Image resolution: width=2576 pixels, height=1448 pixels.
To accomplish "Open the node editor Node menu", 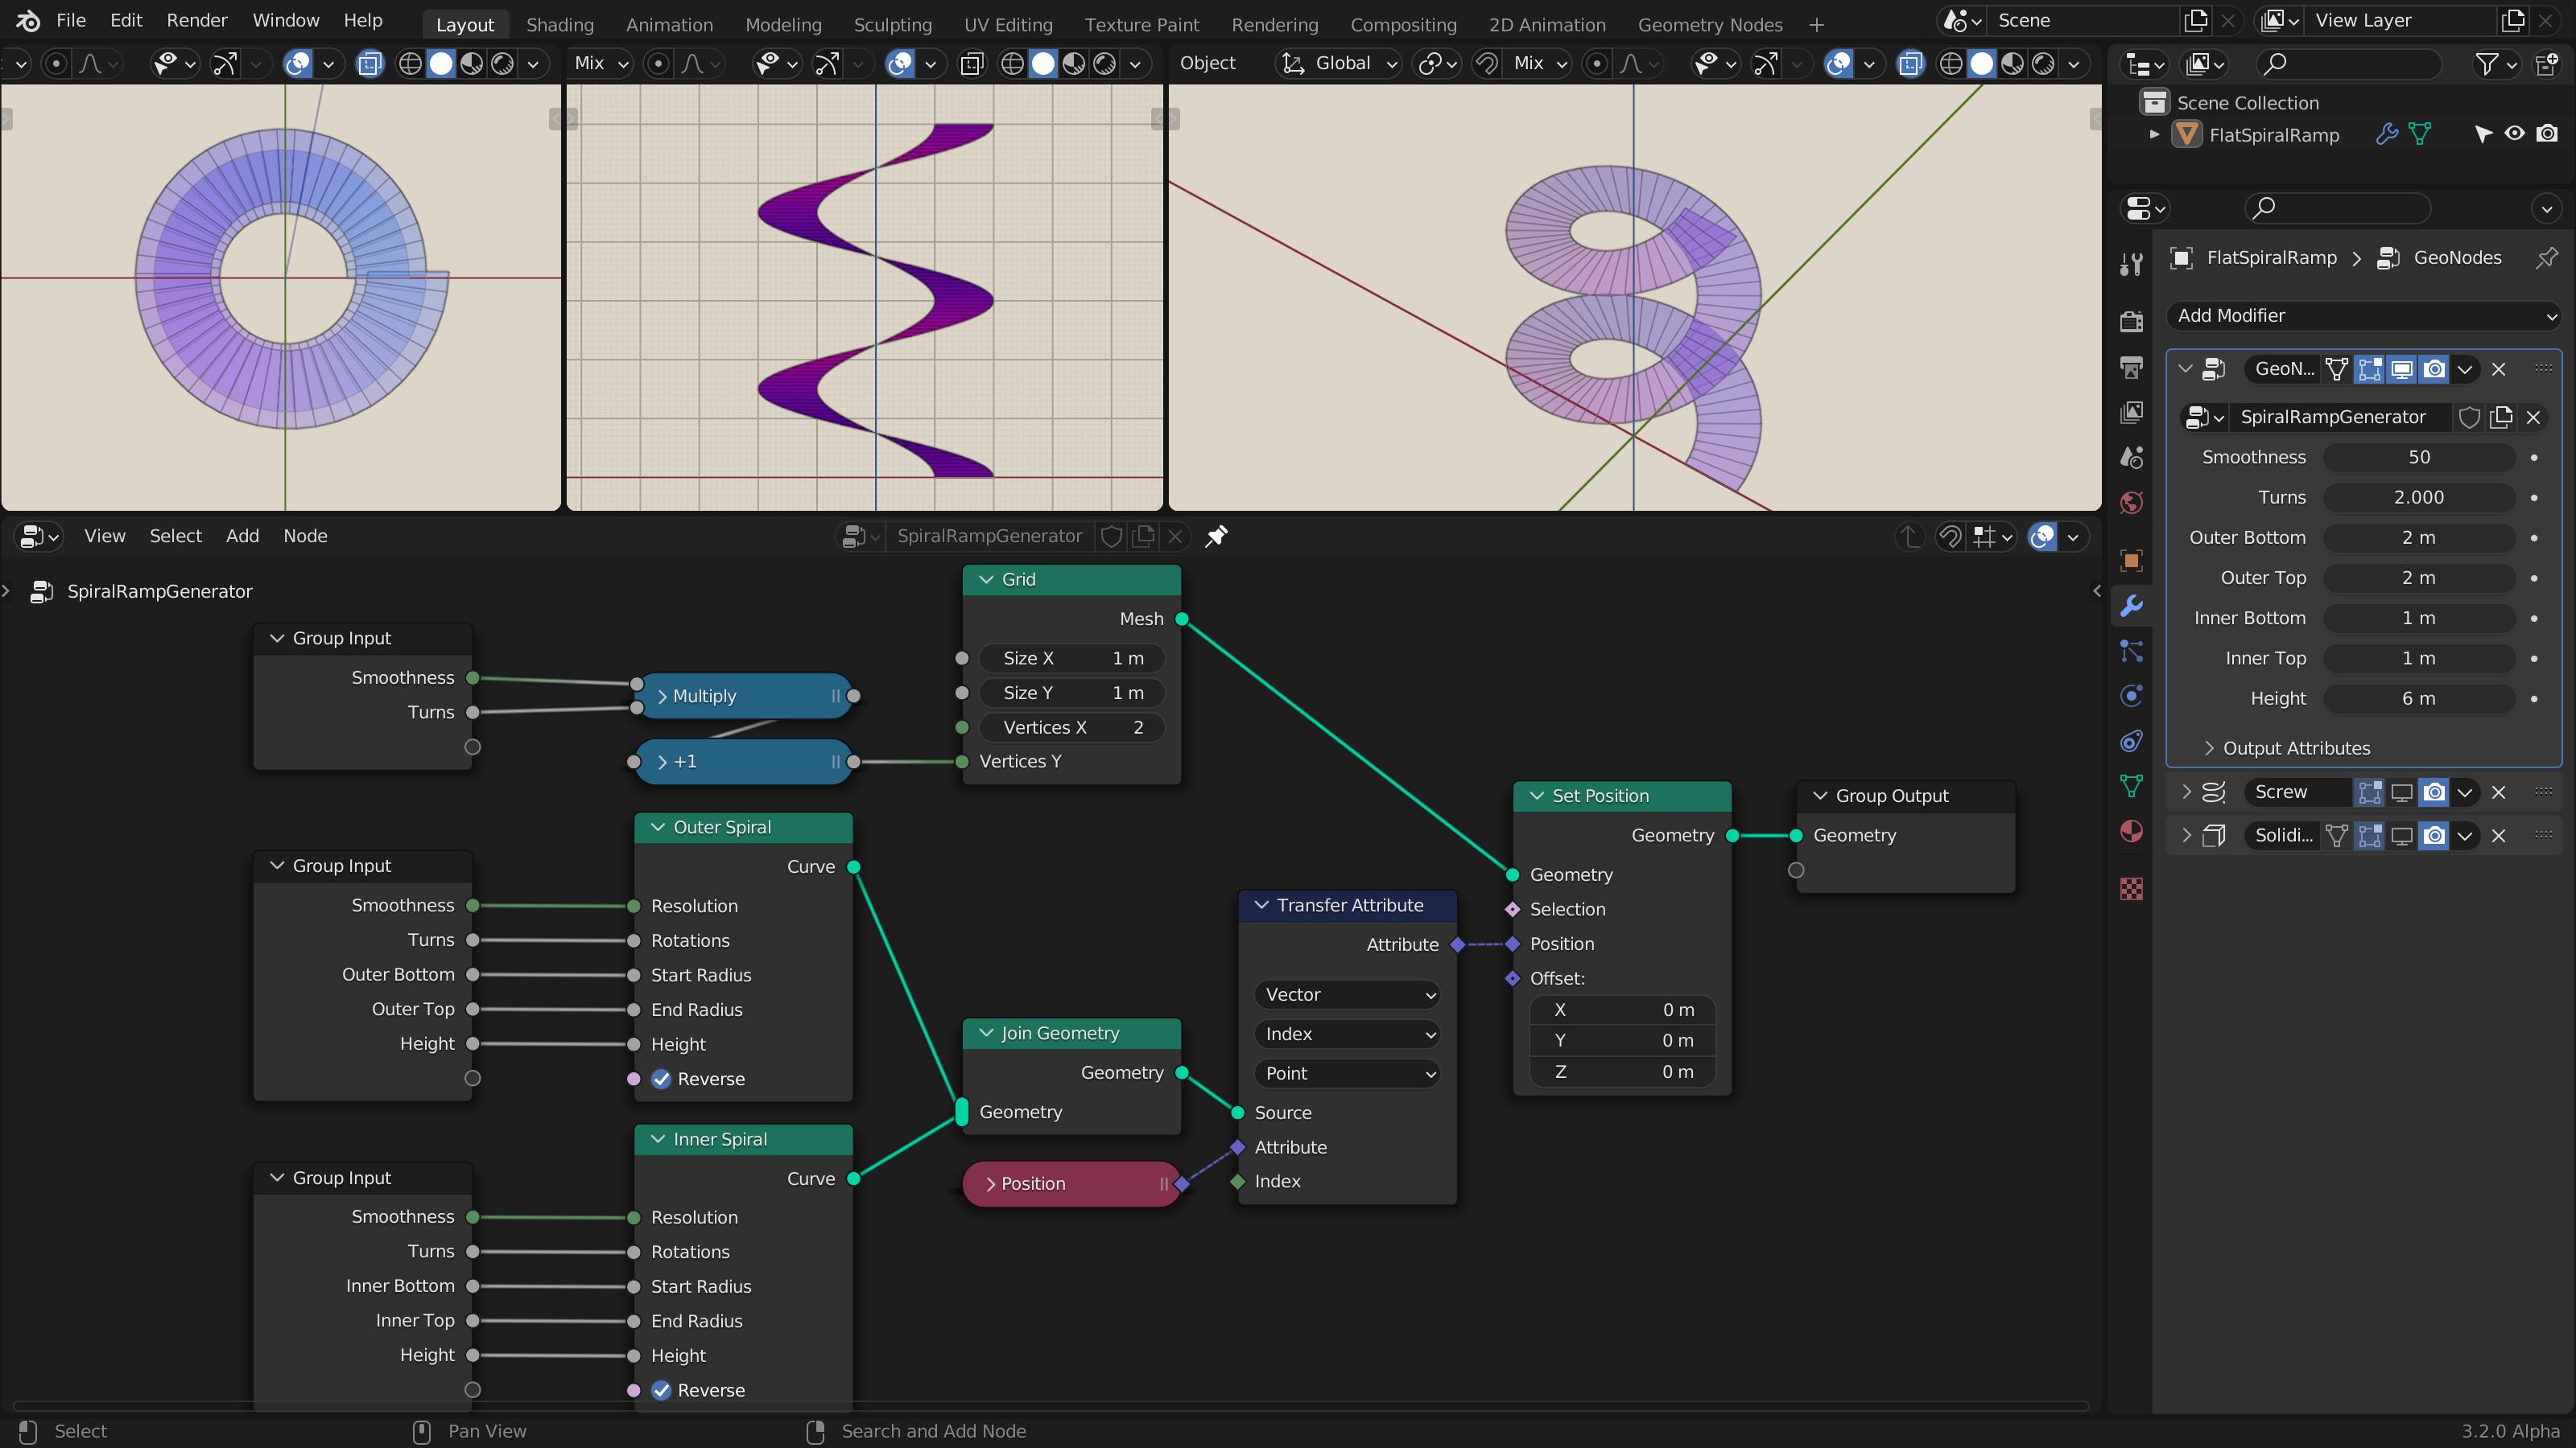I will (305, 537).
